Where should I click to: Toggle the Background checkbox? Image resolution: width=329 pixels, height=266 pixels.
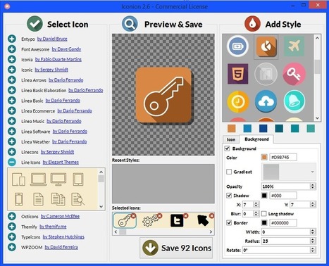pos(227,148)
